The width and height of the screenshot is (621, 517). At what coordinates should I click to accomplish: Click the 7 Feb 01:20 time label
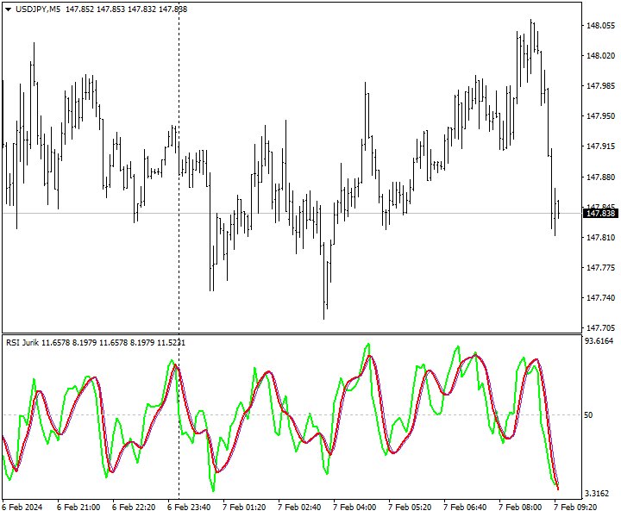tap(244, 508)
